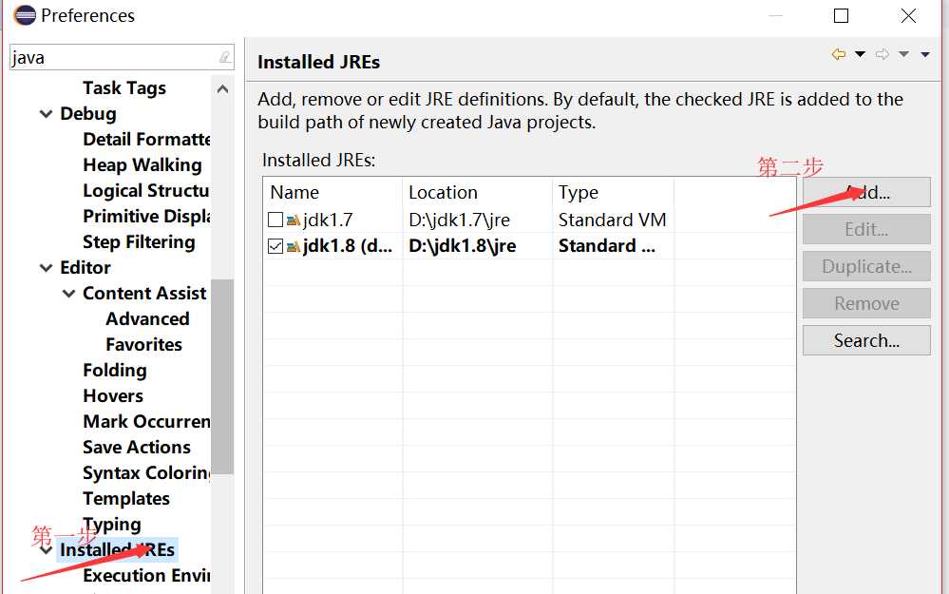The width and height of the screenshot is (949, 594).
Task: Collapse the Editor tree node
Action: point(46,268)
